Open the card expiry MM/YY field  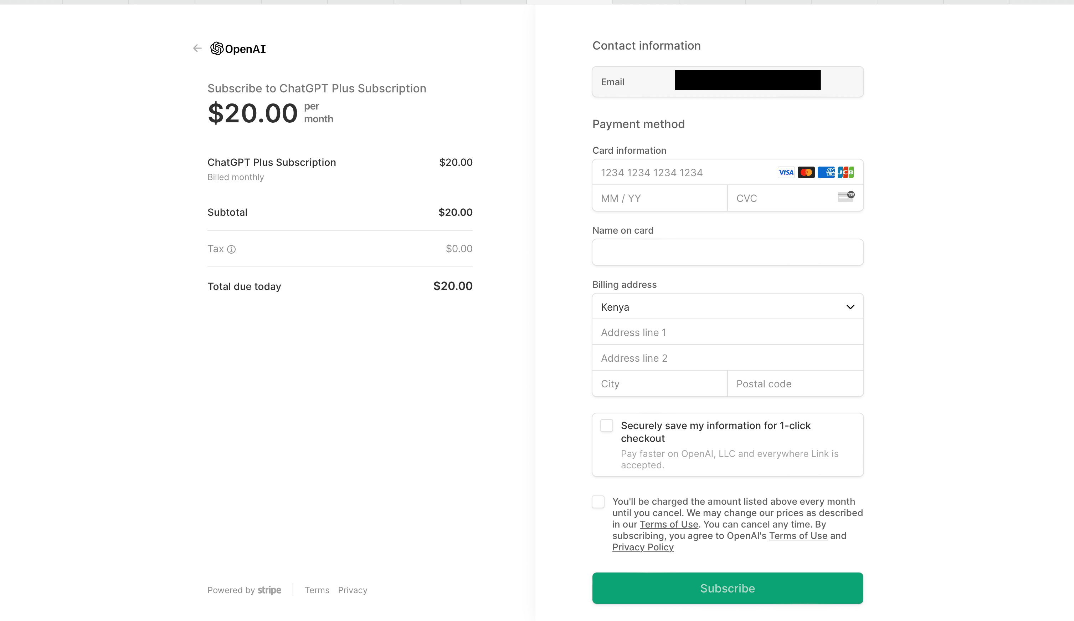tap(659, 197)
